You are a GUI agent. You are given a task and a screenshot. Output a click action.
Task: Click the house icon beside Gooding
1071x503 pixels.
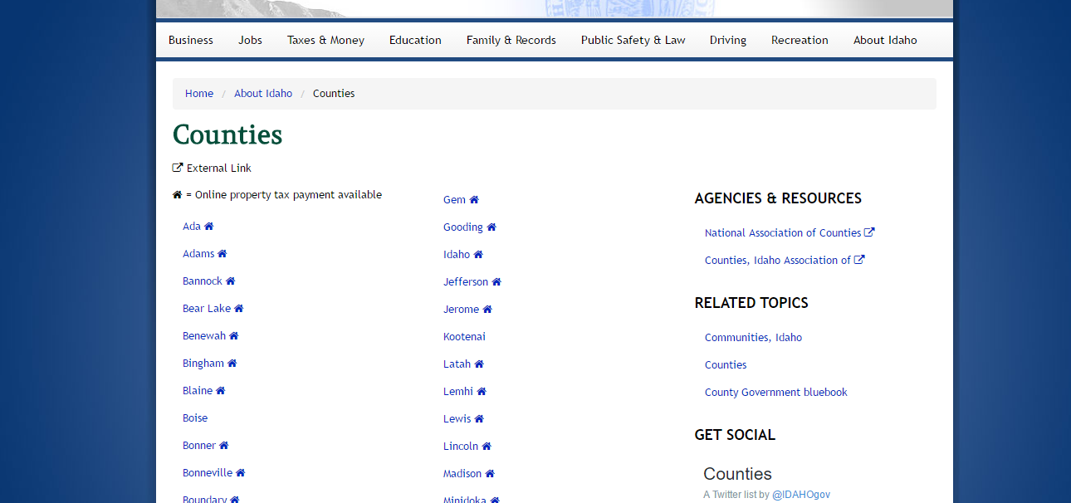[x=491, y=227]
